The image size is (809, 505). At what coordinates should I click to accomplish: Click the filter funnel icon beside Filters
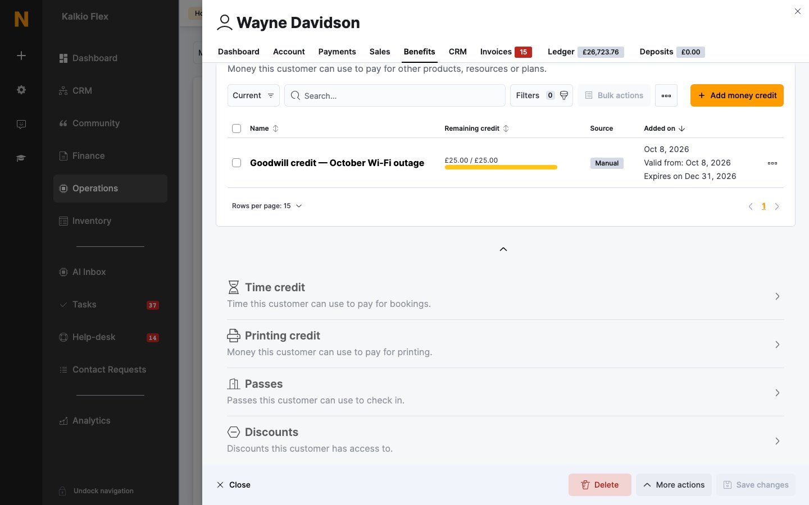click(x=564, y=95)
